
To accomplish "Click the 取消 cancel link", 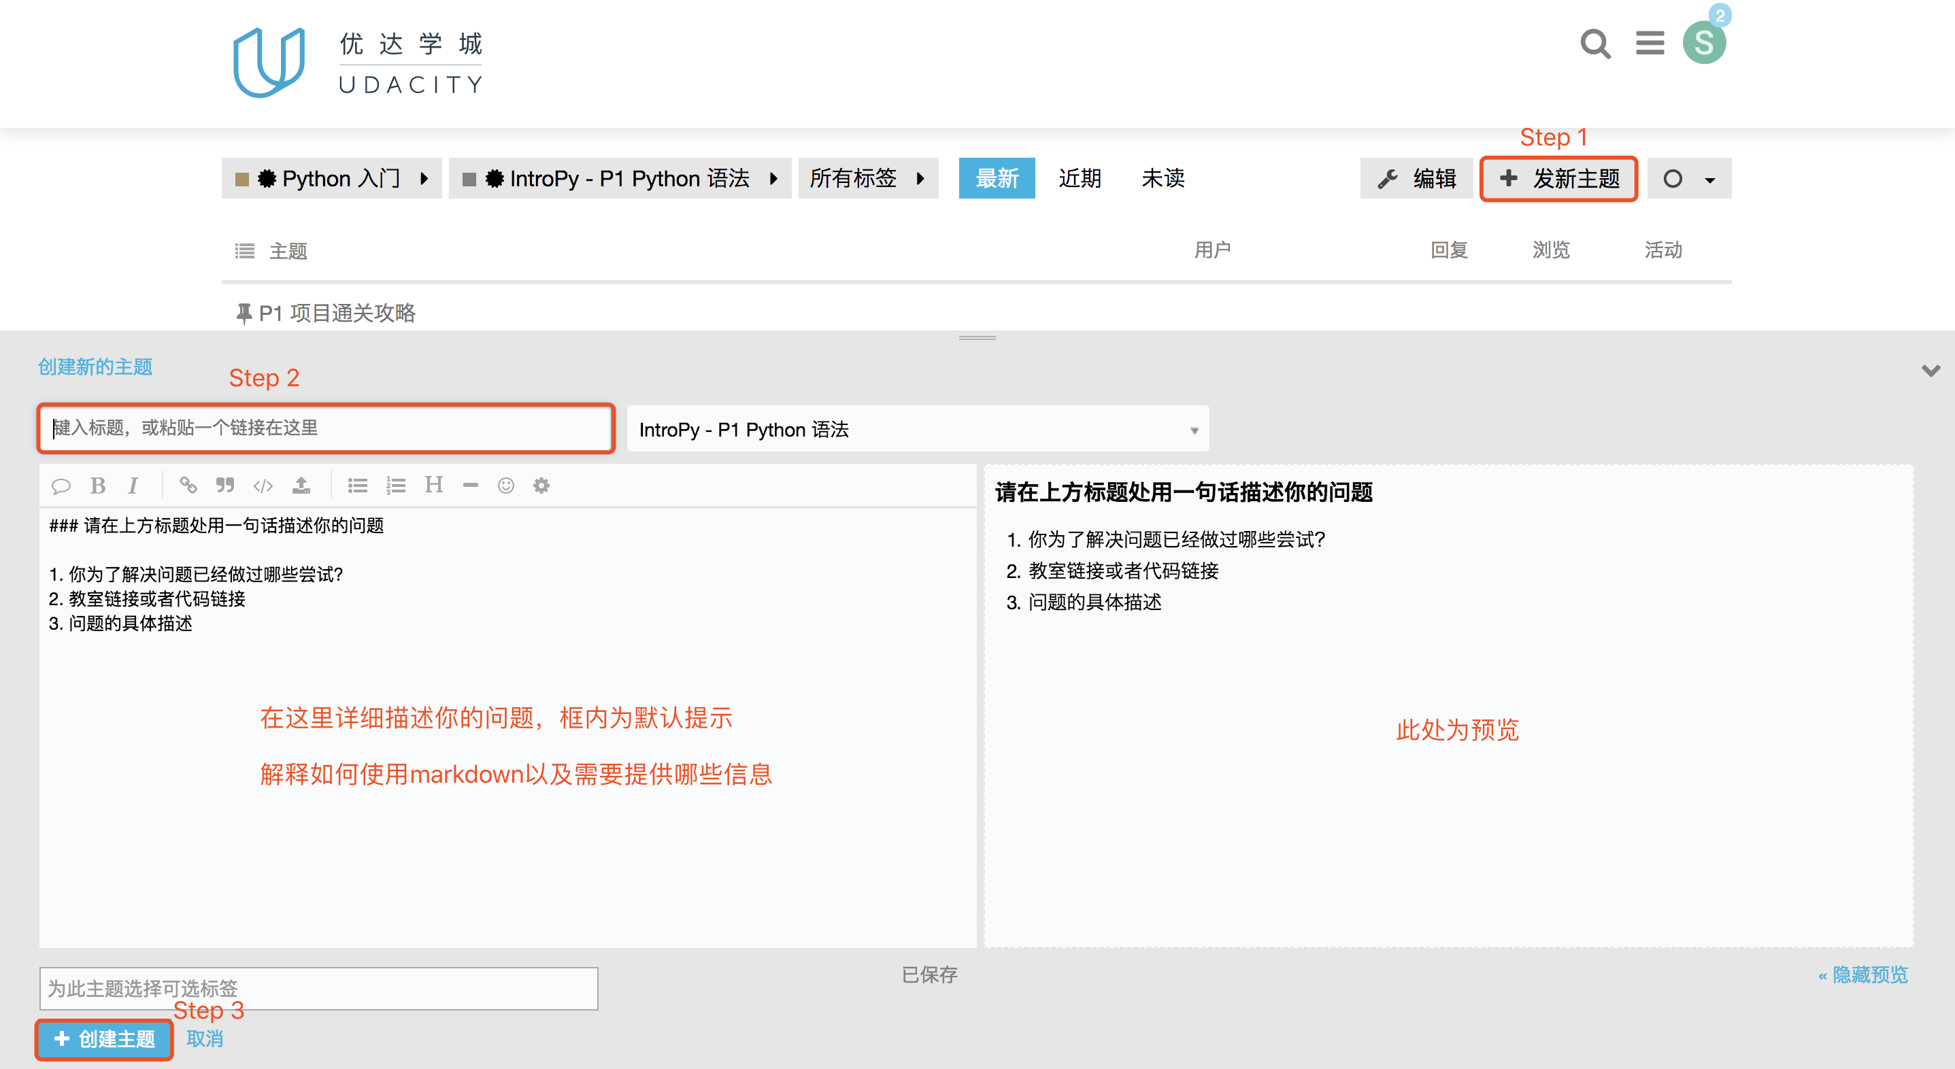I will [205, 1038].
